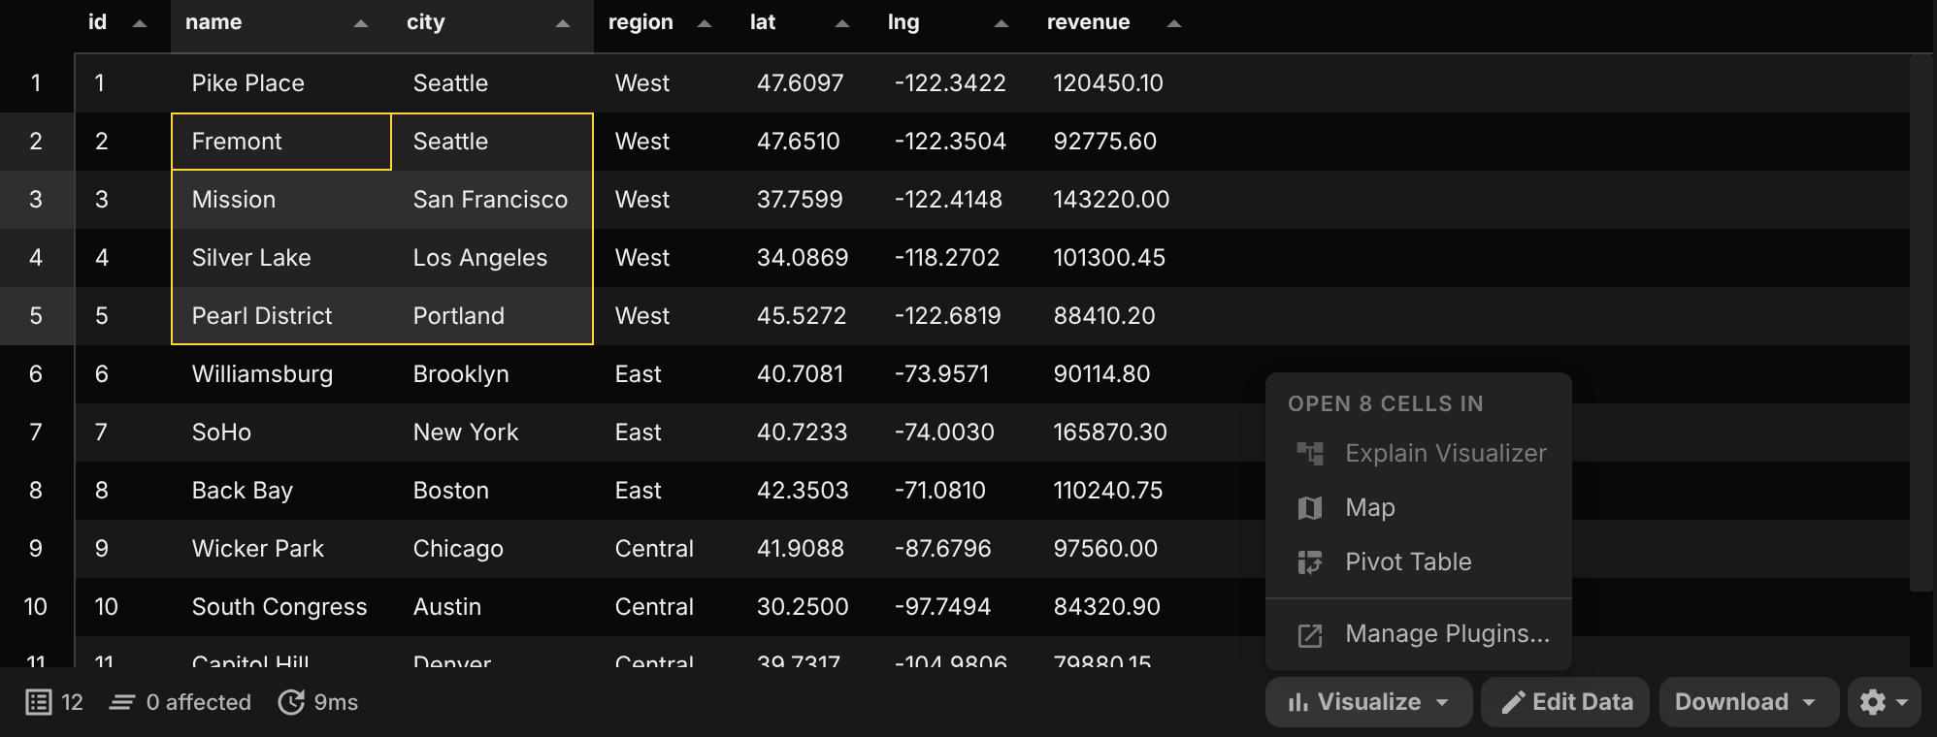Click the Brooklyn city cell
The height and width of the screenshot is (737, 1937).
tap(492, 374)
